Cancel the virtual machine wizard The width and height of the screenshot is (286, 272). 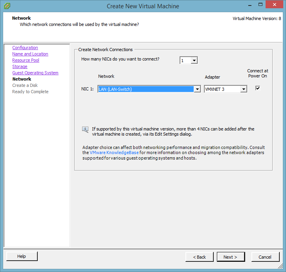pyautogui.click(x=265, y=257)
